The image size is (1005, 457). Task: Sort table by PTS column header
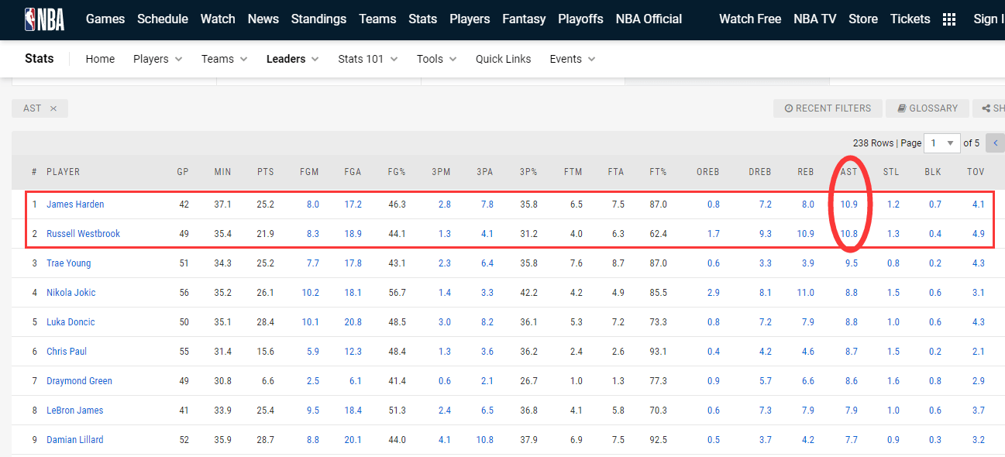(266, 172)
